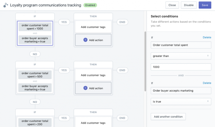Edit the 1000 value field
This screenshot has height=127, width=215.
pos(181,67)
